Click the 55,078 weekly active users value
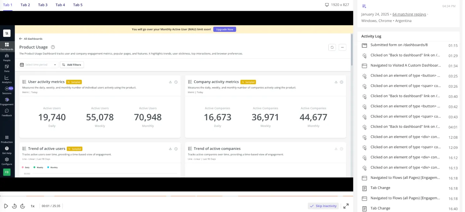This screenshot has height=212, width=465. coord(100,117)
